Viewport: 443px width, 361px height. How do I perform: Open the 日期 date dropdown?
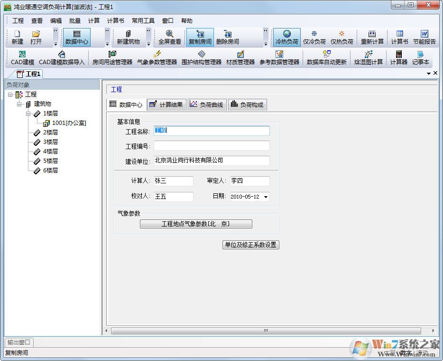pyautogui.click(x=267, y=197)
